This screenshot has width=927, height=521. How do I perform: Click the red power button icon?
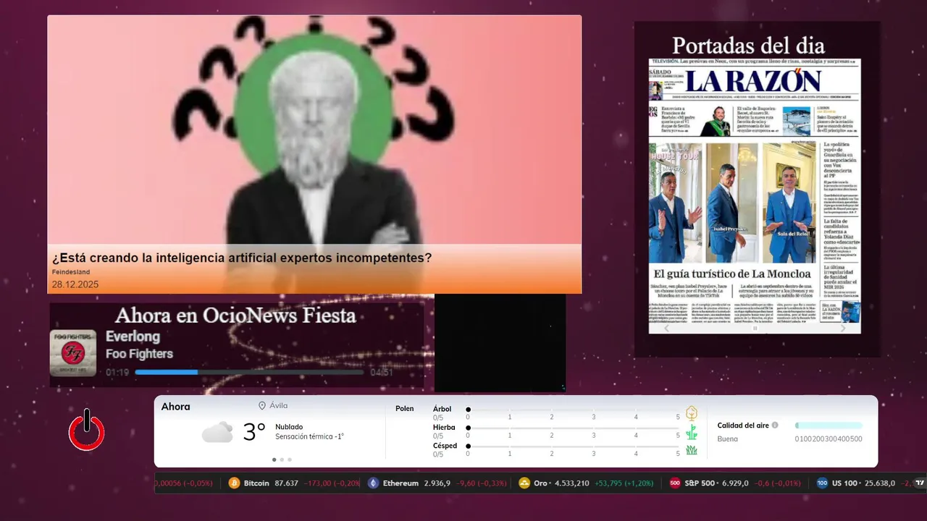click(87, 430)
